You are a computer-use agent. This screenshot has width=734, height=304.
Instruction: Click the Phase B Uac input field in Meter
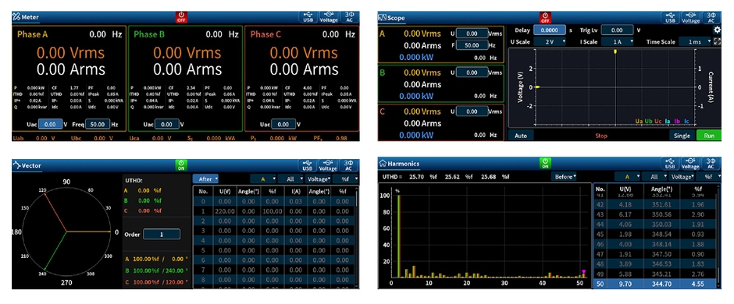coord(166,125)
